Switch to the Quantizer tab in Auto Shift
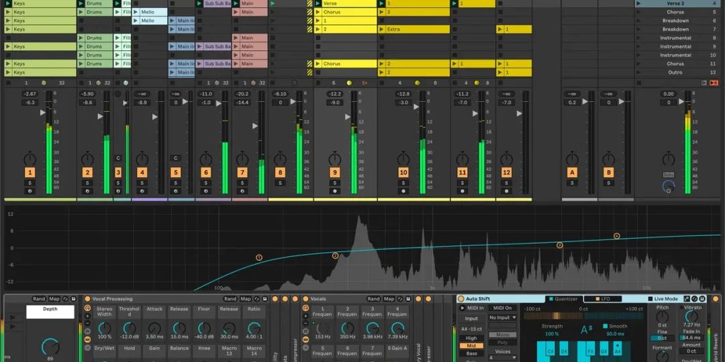 pyautogui.click(x=564, y=299)
